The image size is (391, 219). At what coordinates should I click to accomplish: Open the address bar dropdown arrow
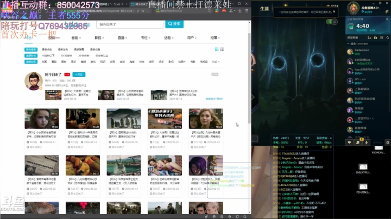[x=148, y=11]
